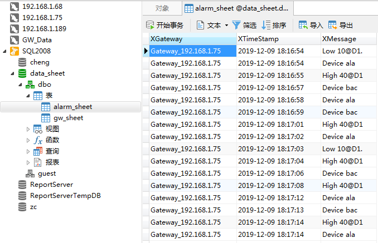Click timestamp 2019-12-09 18:17:01 cell
This screenshot has width=378, height=243.
tap(279, 125)
